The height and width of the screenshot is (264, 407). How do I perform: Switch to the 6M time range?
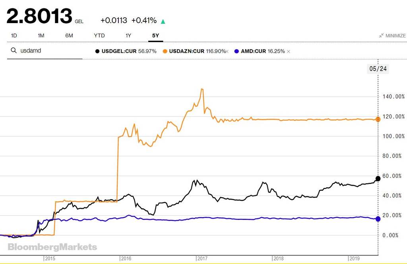coord(69,35)
